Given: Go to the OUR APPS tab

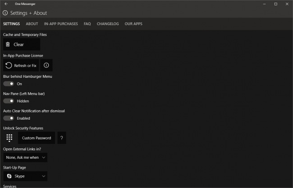Looking at the screenshot, I should [x=133, y=24].
